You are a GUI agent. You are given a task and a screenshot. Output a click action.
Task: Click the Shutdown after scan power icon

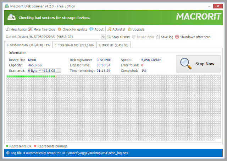click(x=177, y=37)
